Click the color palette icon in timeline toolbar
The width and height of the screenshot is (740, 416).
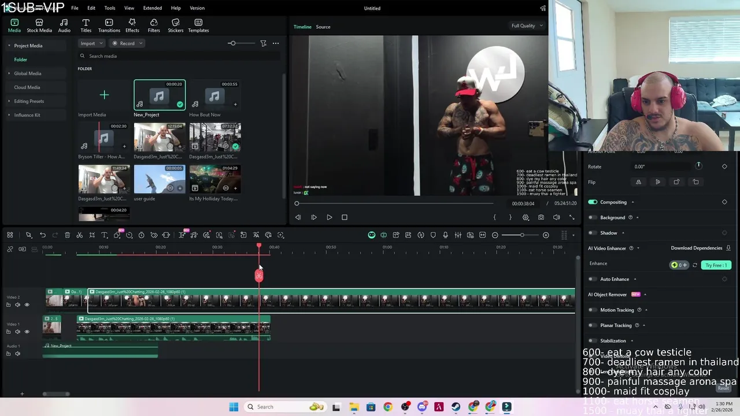268,235
